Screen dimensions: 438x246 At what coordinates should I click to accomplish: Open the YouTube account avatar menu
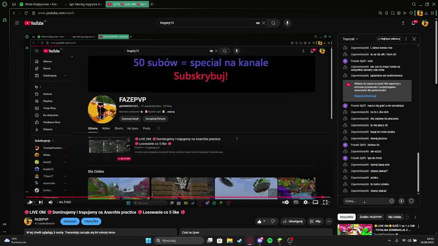(x=425, y=23)
